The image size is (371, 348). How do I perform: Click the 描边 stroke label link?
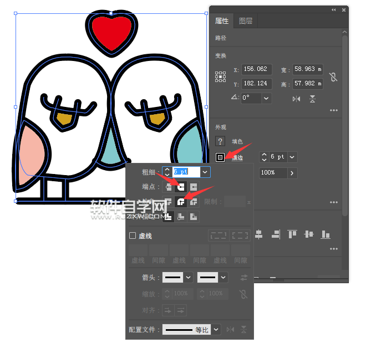237,157
